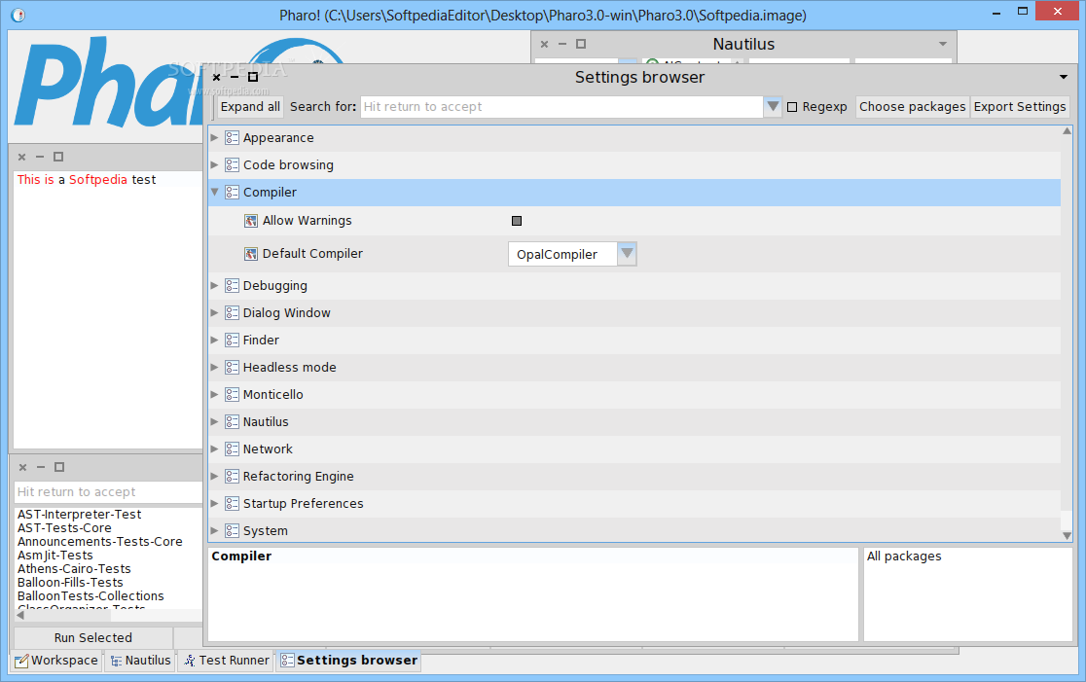Screen dimensions: 1086x682
Task: Click the System group icon
Action: [232, 531]
